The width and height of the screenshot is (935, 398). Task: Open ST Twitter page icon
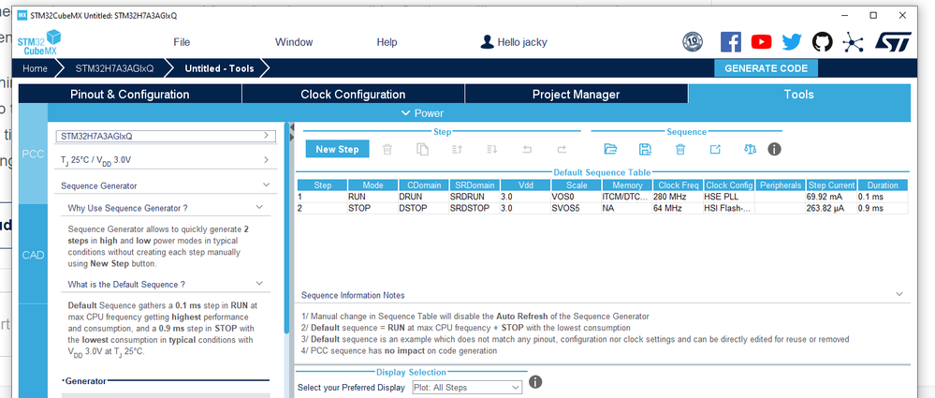tap(792, 42)
